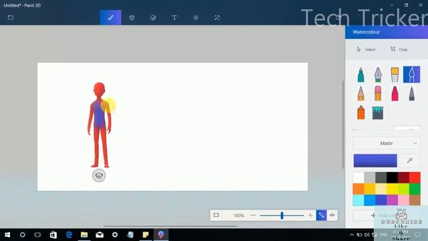This screenshot has width=428, height=241.
Task: Click the zoom slider handle
Action: click(x=282, y=216)
